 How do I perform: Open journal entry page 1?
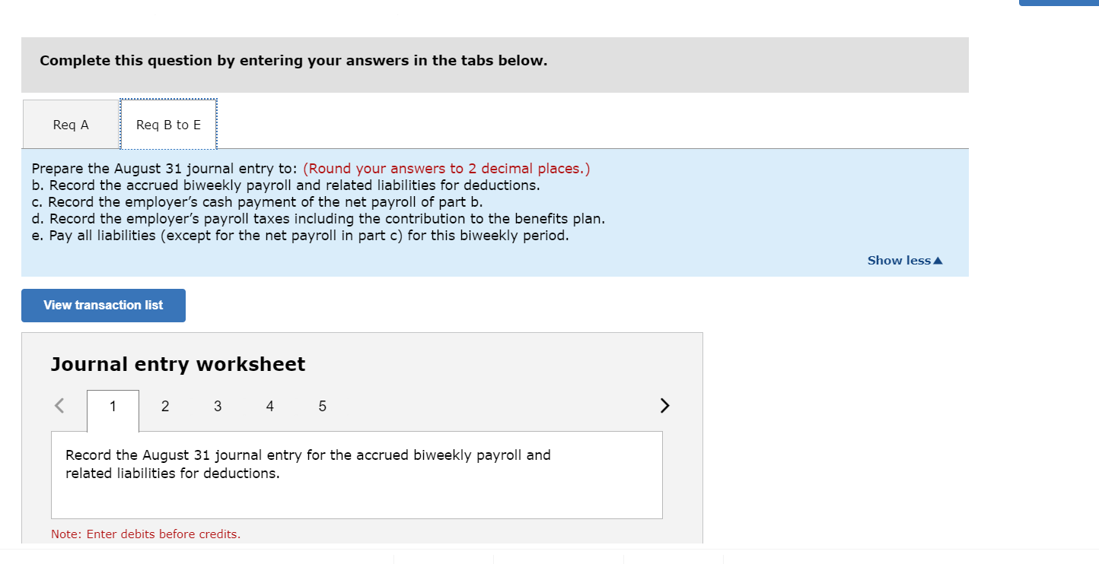112,406
